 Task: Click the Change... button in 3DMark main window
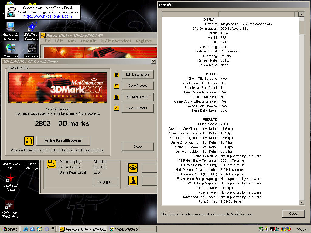[105, 182]
